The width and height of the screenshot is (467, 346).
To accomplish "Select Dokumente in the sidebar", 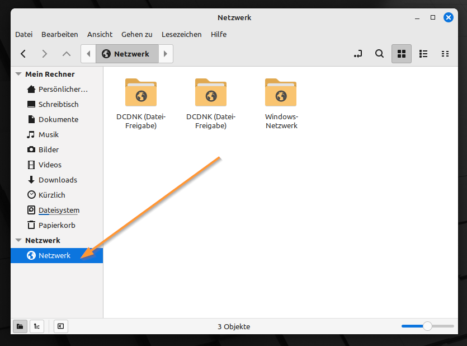I will coord(57,119).
